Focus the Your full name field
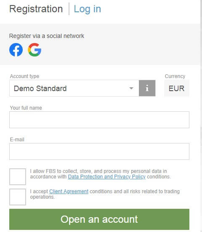The height and width of the screenshot is (232, 202). click(99, 120)
